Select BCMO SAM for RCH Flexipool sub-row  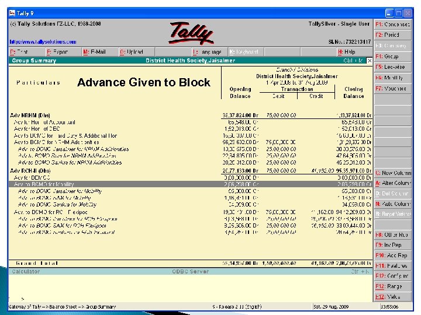pyautogui.click(x=191, y=226)
